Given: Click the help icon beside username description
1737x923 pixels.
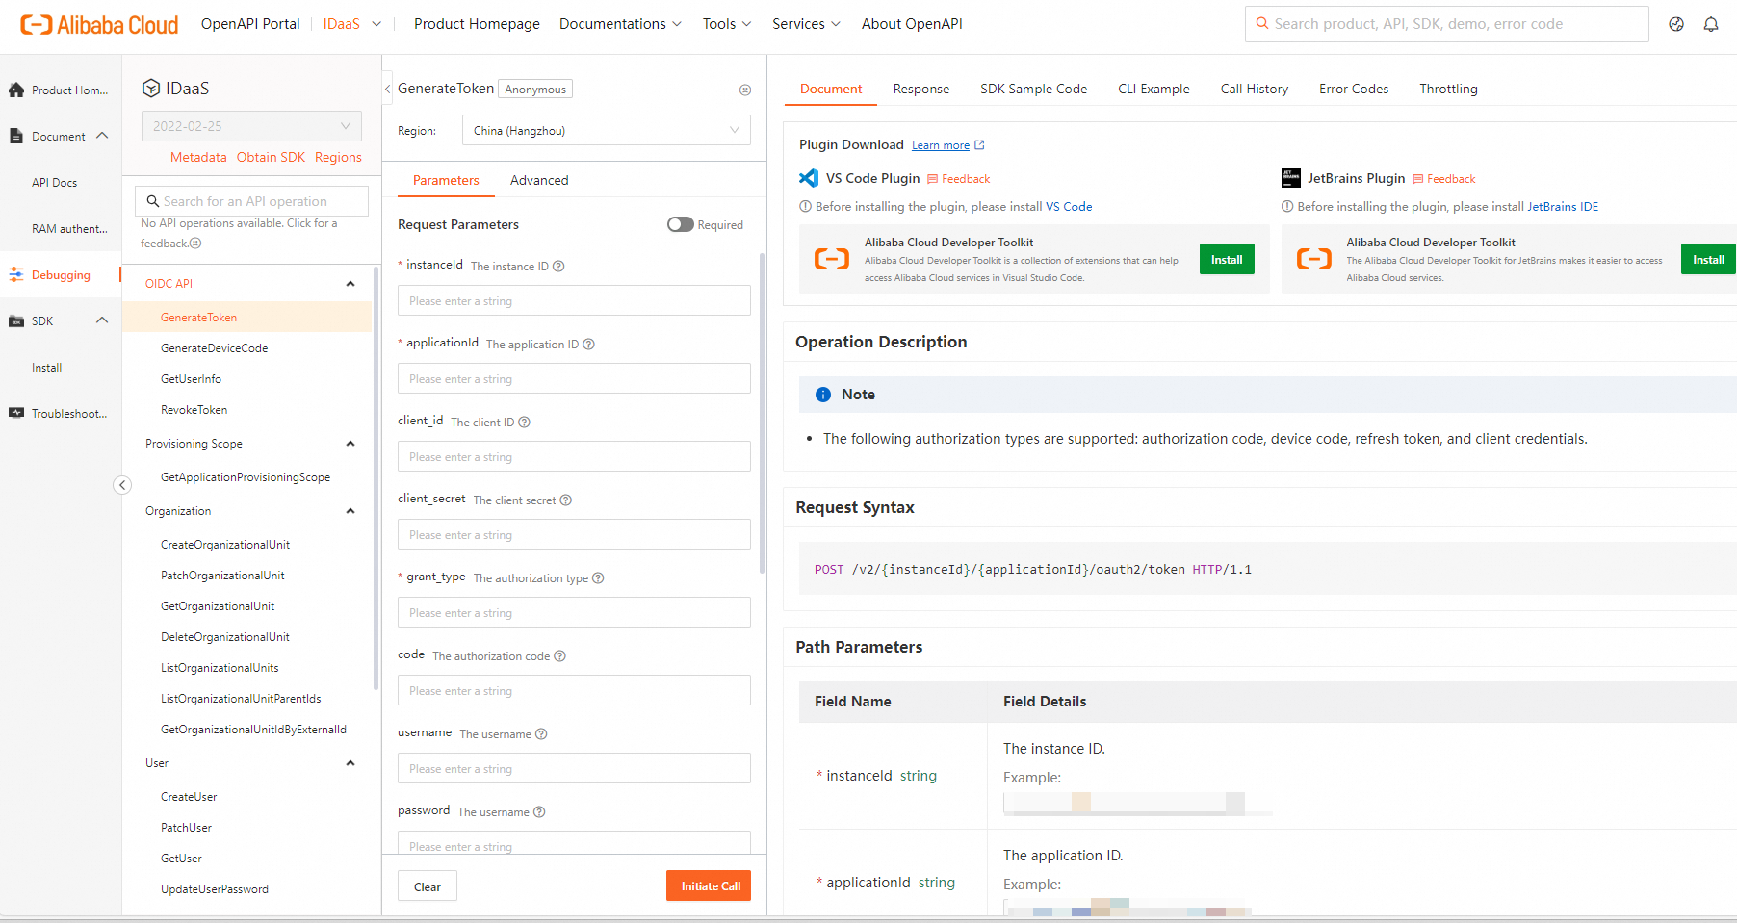Looking at the screenshot, I should pyautogui.click(x=541, y=734).
